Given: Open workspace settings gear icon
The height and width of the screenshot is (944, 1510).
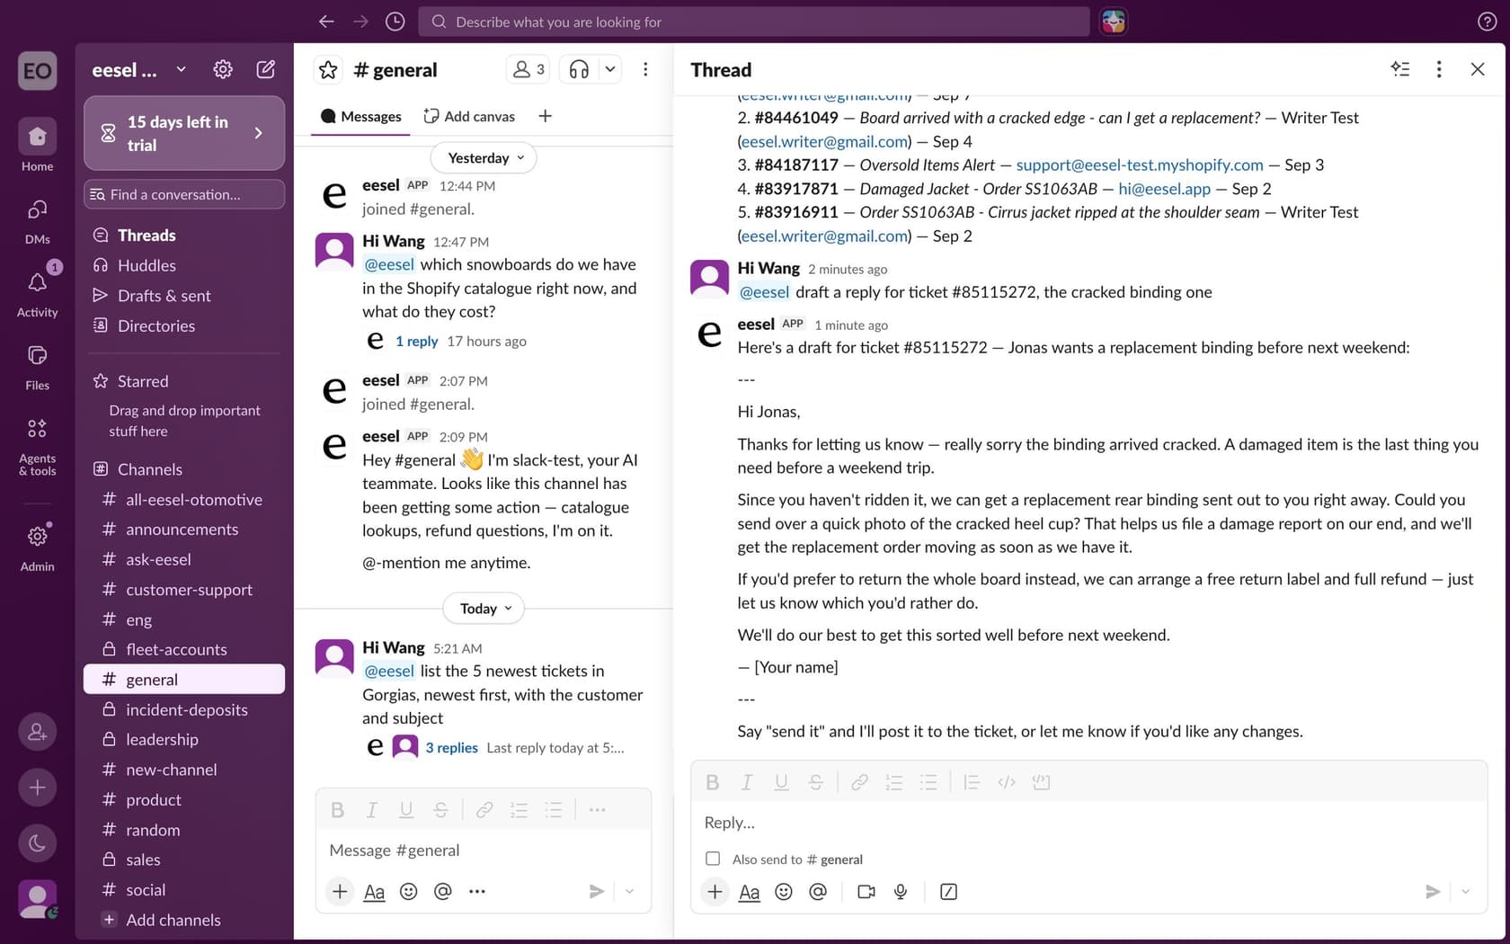Looking at the screenshot, I should click(x=223, y=69).
